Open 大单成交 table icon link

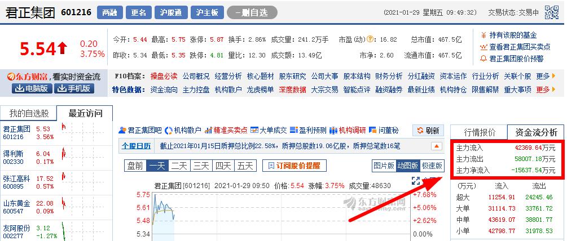pyautogui.click(x=269, y=130)
